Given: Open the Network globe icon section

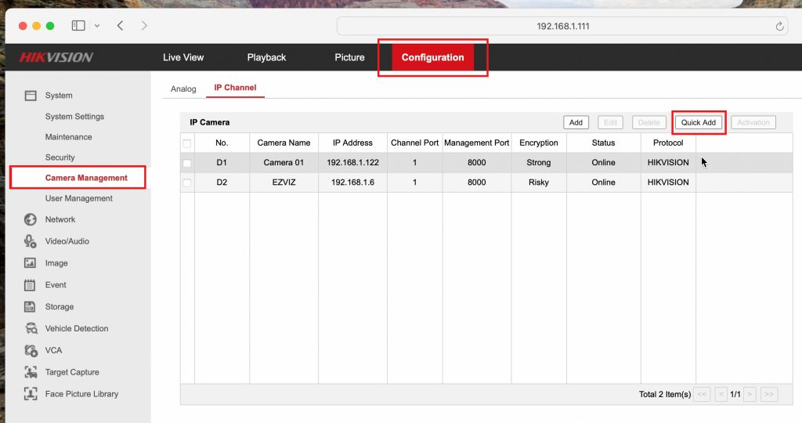Looking at the screenshot, I should click(x=31, y=219).
